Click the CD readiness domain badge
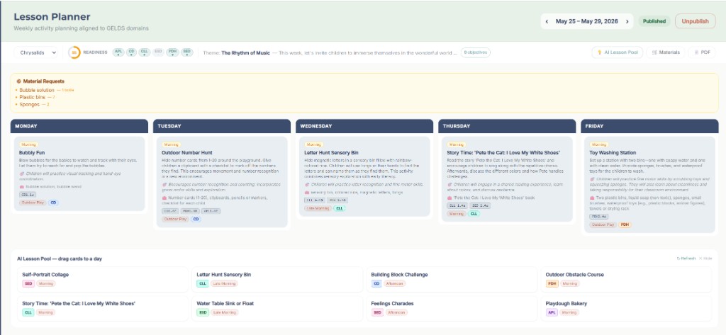Screen dimensions: 726x335 [x=131, y=52]
